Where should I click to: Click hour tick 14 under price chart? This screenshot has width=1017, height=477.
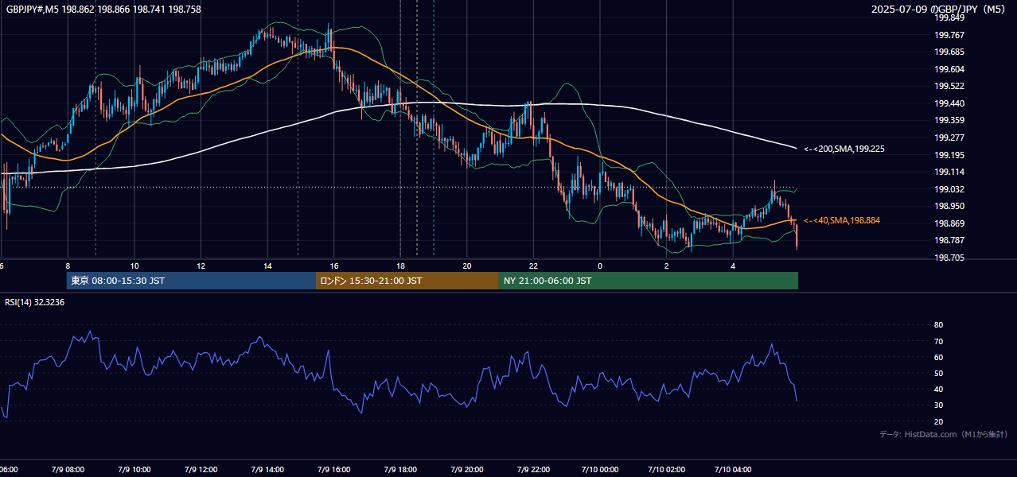(x=267, y=266)
